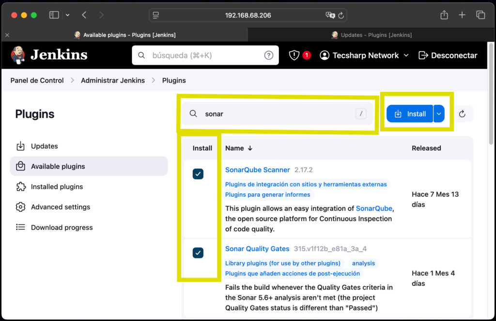Open the Install button dropdown arrow
The image size is (496, 321).
point(439,114)
